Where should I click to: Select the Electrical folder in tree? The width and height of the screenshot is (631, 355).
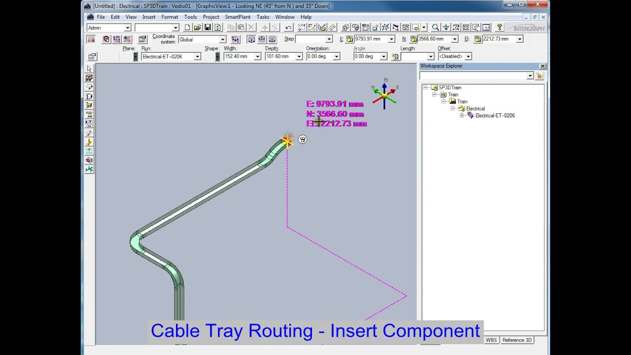pos(475,108)
